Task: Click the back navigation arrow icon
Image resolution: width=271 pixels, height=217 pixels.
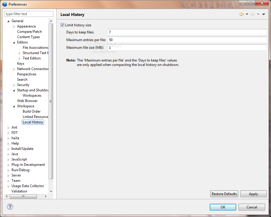Action: [242, 14]
